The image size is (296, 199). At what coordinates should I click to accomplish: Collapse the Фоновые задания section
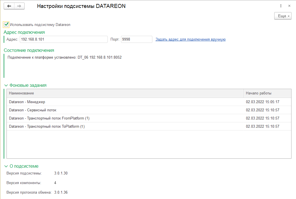click(6, 85)
